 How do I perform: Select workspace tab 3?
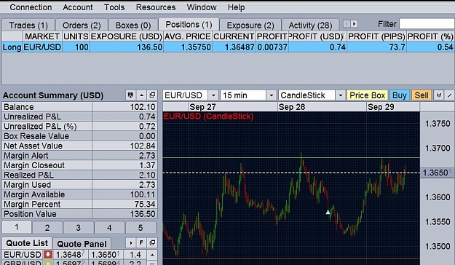pyautogui.click(x=79, y=228)
